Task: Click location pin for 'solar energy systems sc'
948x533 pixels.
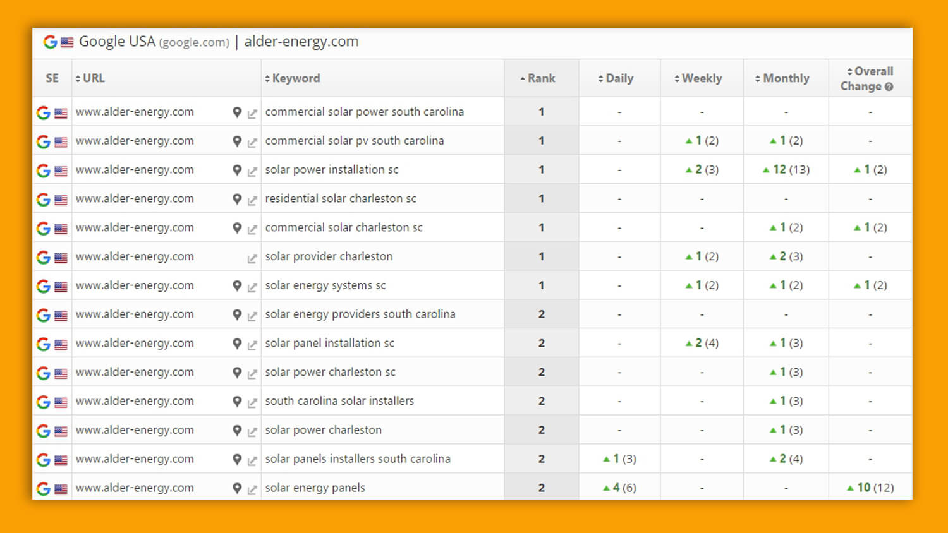Action: 237,286
